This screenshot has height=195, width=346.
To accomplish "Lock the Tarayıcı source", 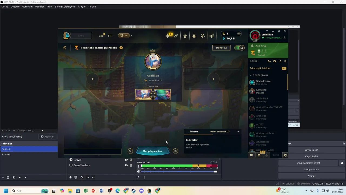I will [131, 160].
